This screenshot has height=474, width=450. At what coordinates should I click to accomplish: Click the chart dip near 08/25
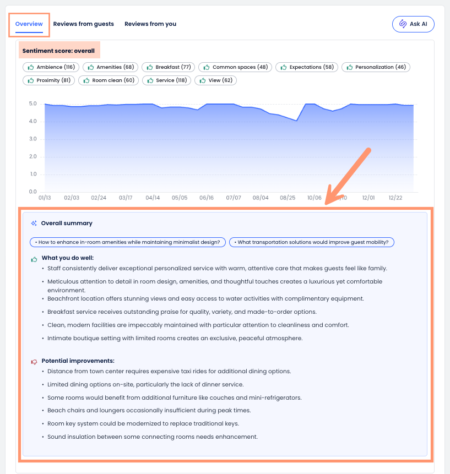click(296, 121)
